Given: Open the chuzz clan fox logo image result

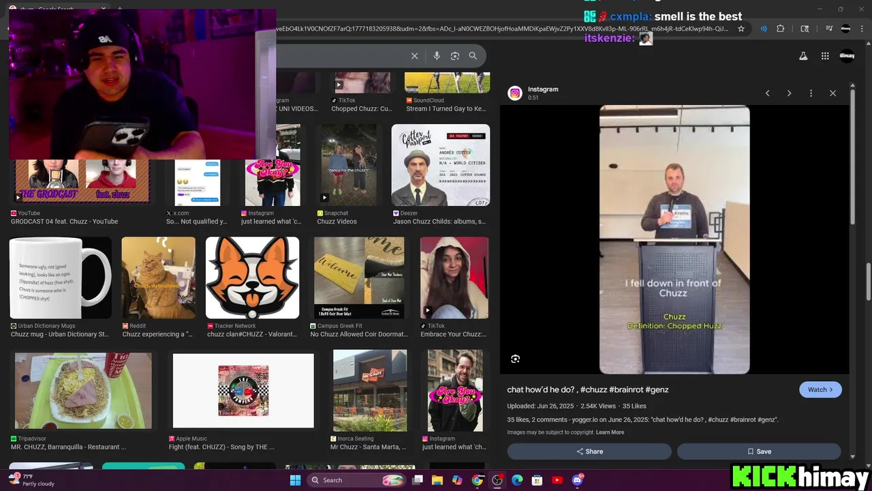Looking at the screenshot, I should coord(252,278).
